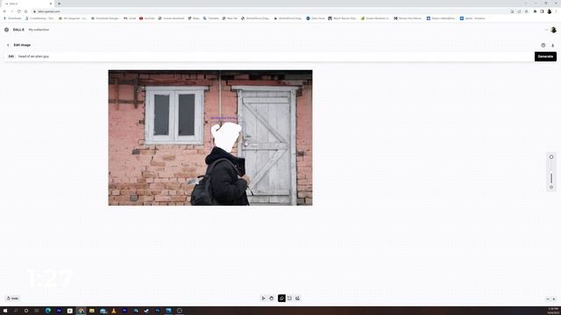Select the eraser tool
Screen dimensions: 561x315
click(281, 298)
